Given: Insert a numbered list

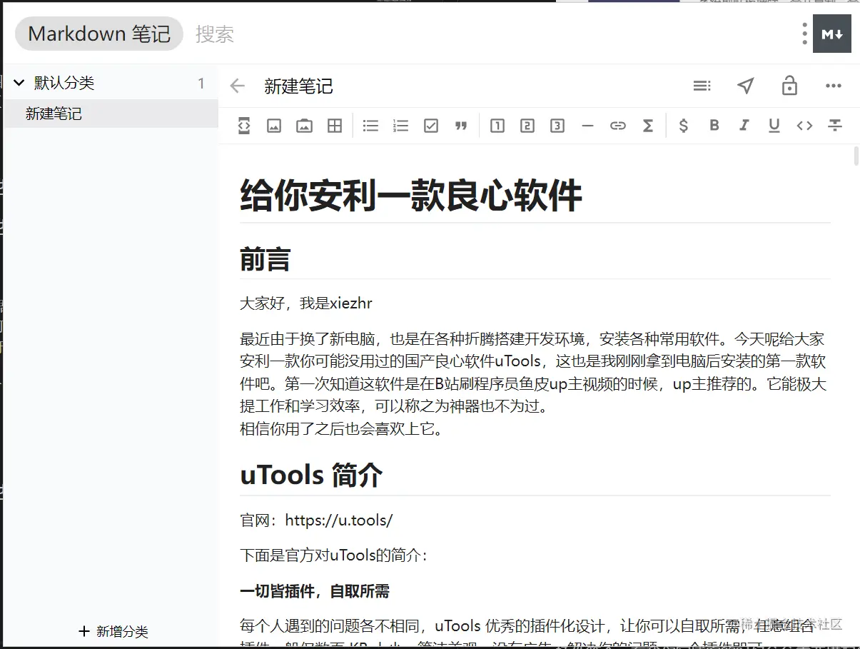Looking at the screenshot, I should tap(400, 126).
